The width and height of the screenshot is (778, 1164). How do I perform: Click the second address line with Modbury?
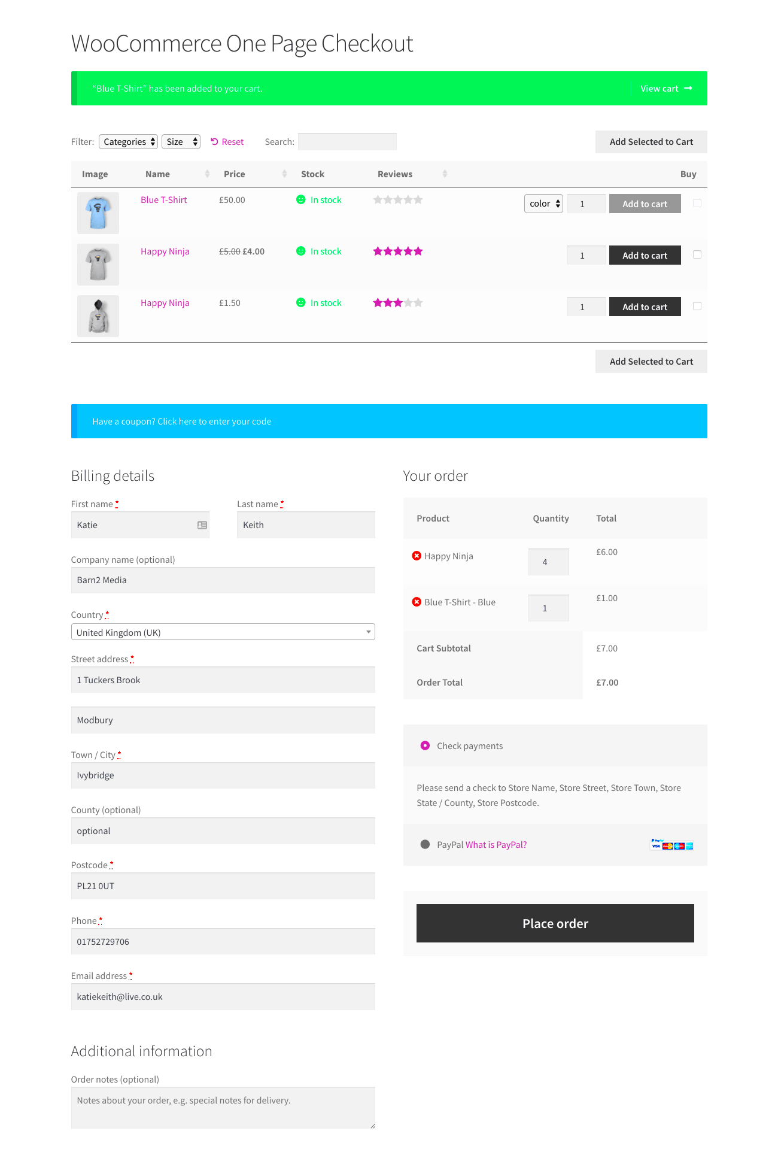pyautogui.click(x=223, y=720)
